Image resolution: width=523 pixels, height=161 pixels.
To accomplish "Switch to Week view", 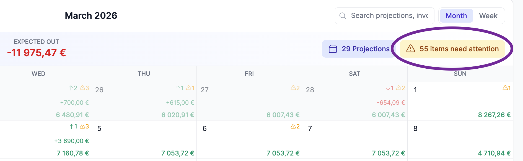I will pyautogui.click(x=489, y=16).
